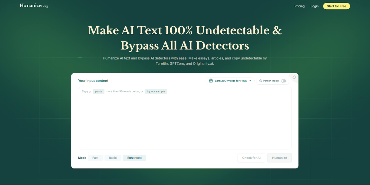Click the Humanizer.org logo
Screen dimensions: 370x185
[x=34, y=6]
